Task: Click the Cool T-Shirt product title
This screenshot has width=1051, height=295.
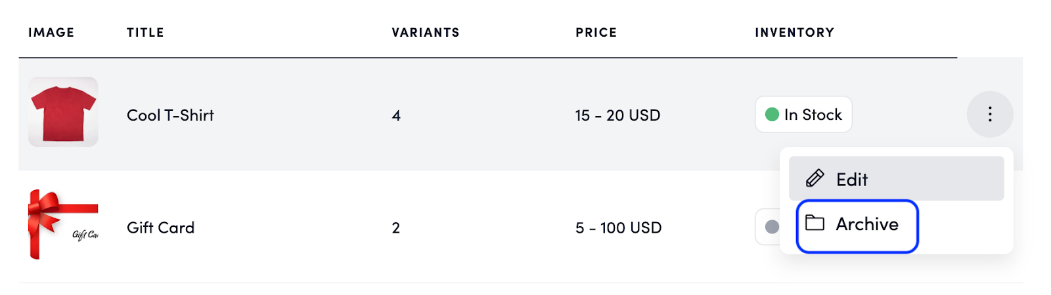Action: pos(170,115)
